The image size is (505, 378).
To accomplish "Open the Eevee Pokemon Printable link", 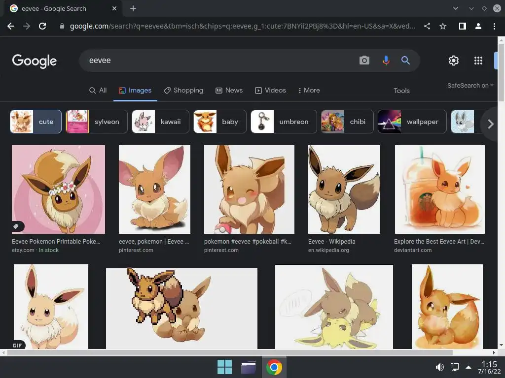I will click(56, 241).
